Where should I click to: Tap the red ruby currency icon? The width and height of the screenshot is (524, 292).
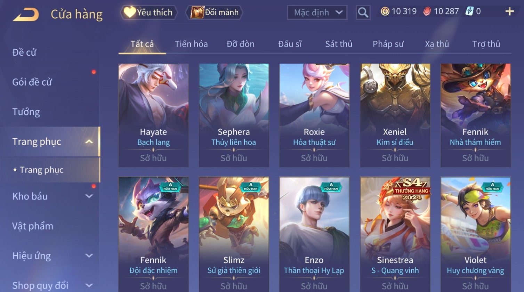click(x=427, y=11)
